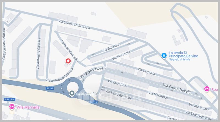Screen dimensions: 220x122
Task: Click the bold Via Pietro Novelli label at right
Action: tap(177, 89)
